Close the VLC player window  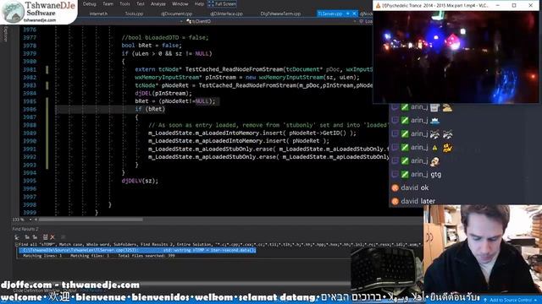tap(531, 6)
